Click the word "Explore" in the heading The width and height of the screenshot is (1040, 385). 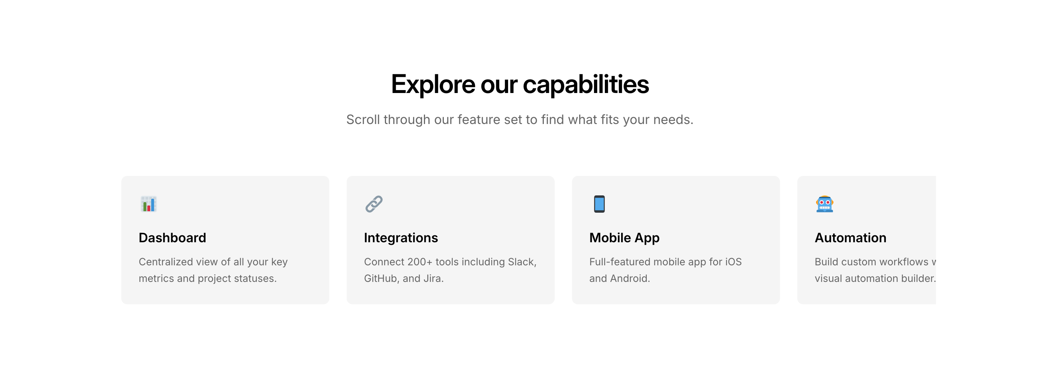coord(433,85)
